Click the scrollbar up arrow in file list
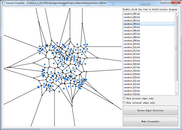 176,14
